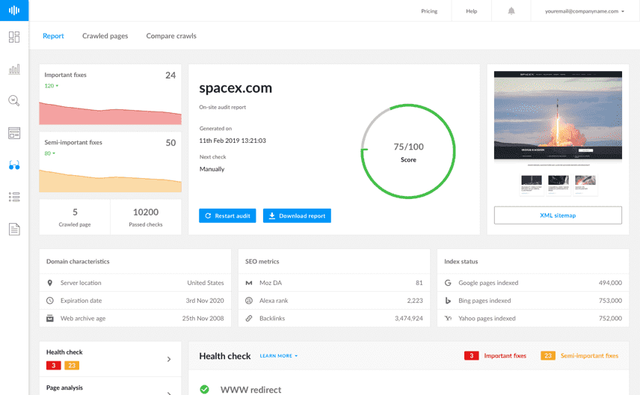Click the 11th Feb 2019 13:21:03 date
Image resolution: width=640 pixels, height=395 pixels.
(x=233, y=141)
